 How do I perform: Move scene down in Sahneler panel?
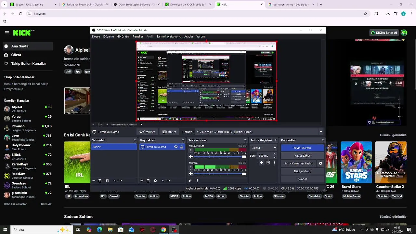(x=121, y=181)
